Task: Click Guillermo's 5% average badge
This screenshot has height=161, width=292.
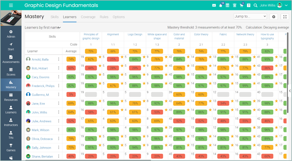Action: pyautogui.click(x=71, y=94)
